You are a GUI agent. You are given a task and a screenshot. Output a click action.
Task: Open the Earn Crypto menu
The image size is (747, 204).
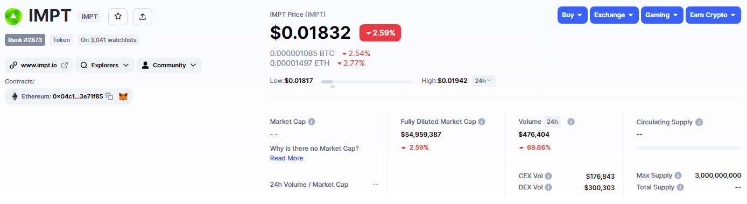pos(714,15)
